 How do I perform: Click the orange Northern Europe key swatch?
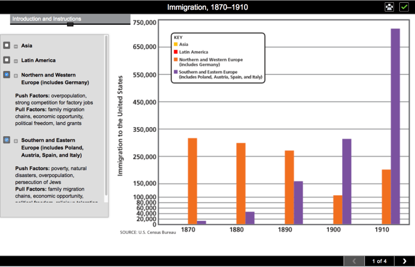(x=175, y=60)
